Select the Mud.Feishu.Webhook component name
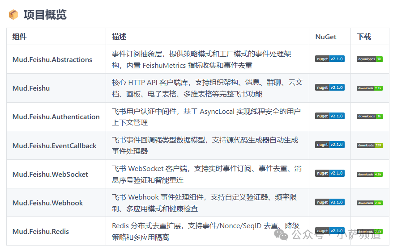The image size is (393, 250). pos(47,203)
